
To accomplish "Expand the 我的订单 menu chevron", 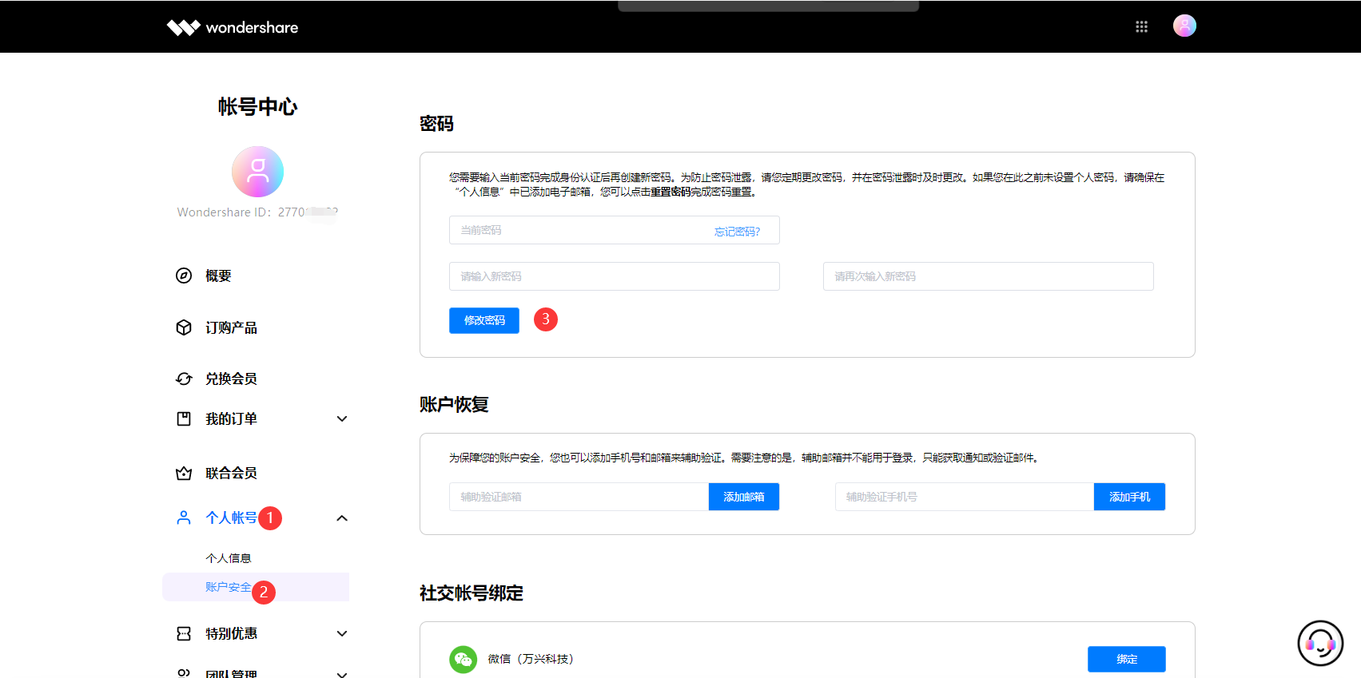I will point(342,419).
